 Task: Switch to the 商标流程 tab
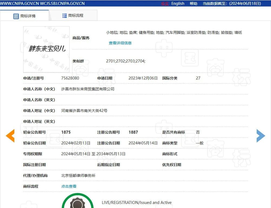tap(73, 15)
